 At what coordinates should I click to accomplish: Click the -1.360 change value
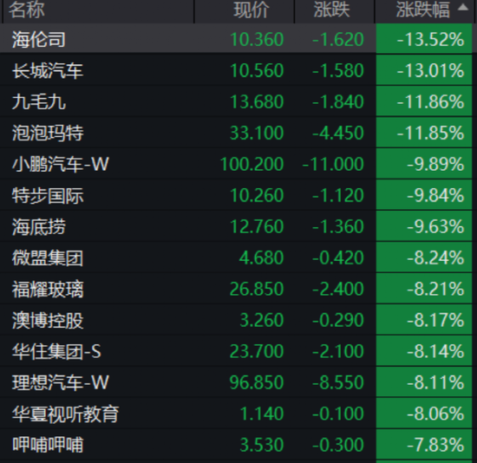coord(338,226)
